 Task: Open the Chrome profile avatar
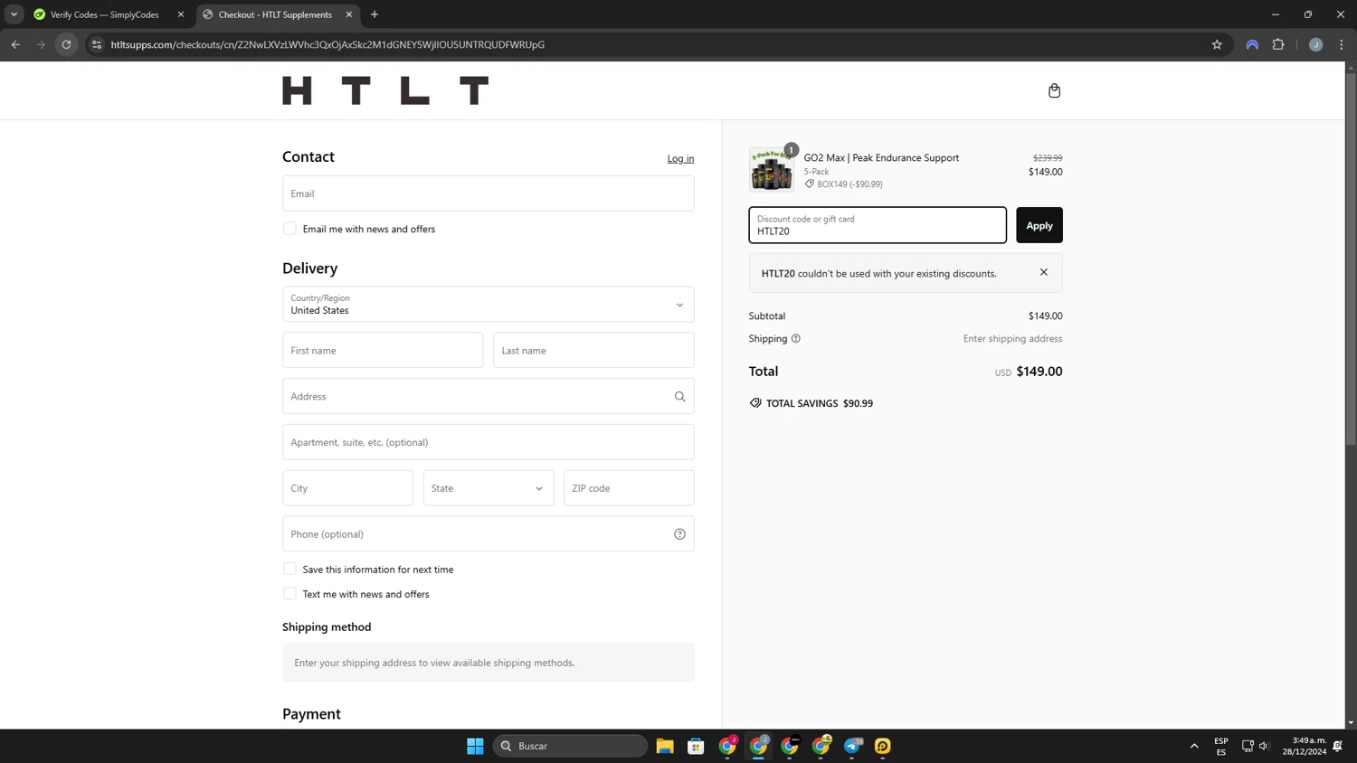coord(1315,44)
